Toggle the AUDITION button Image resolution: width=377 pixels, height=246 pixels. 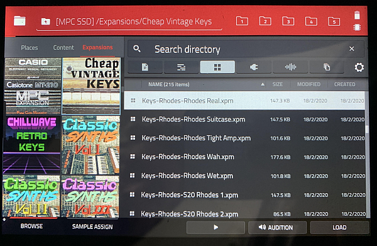coord(277,228)
